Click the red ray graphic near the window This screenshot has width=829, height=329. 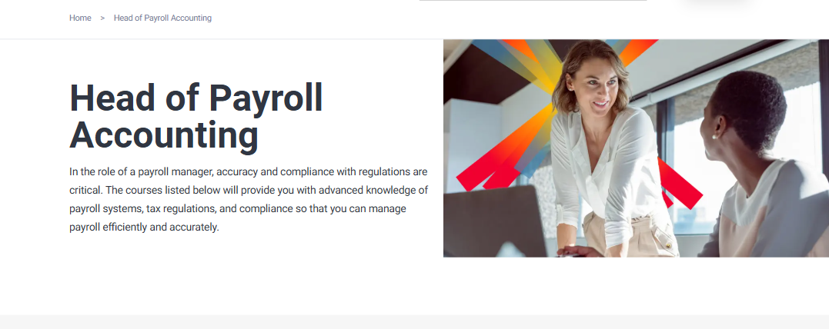pos(680,184)
